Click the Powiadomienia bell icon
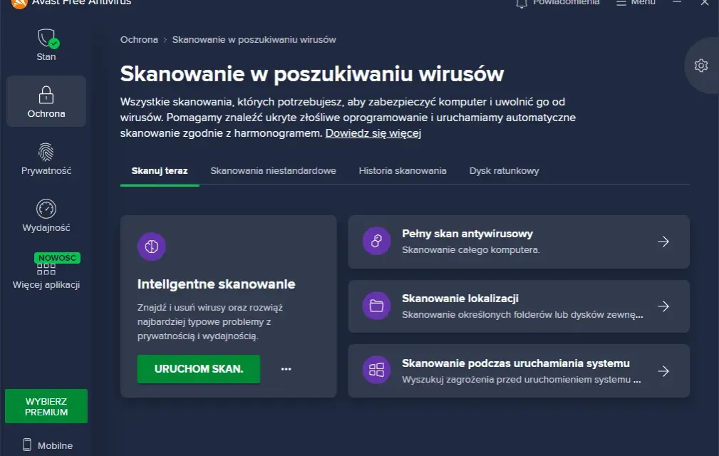The width and height of the screenshot is (719, 456). (522, 3)
